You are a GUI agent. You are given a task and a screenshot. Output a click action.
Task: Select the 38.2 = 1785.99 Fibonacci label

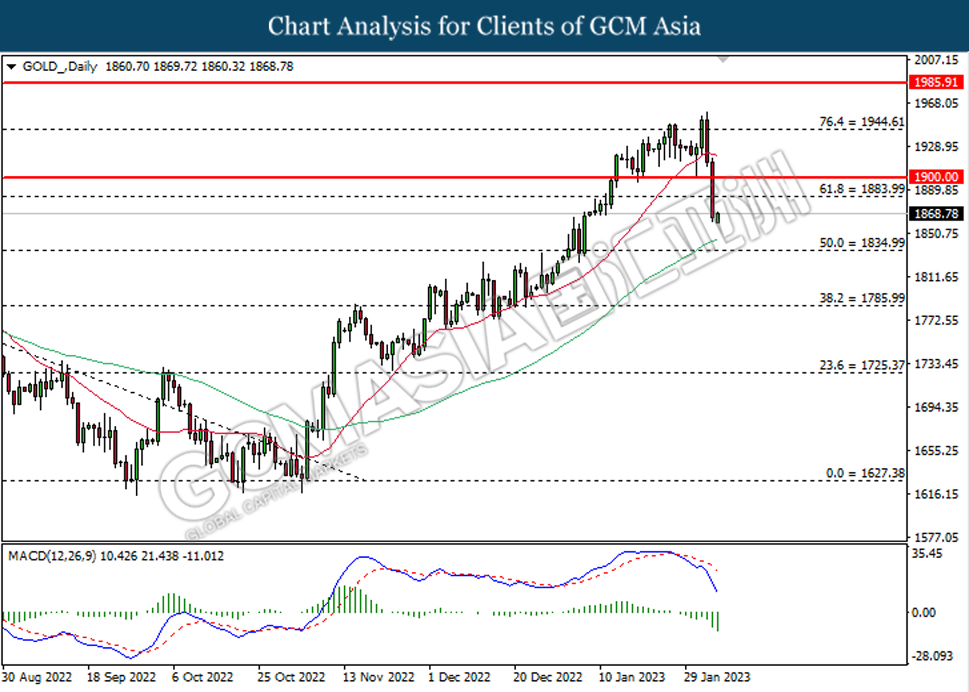(862, 298)
